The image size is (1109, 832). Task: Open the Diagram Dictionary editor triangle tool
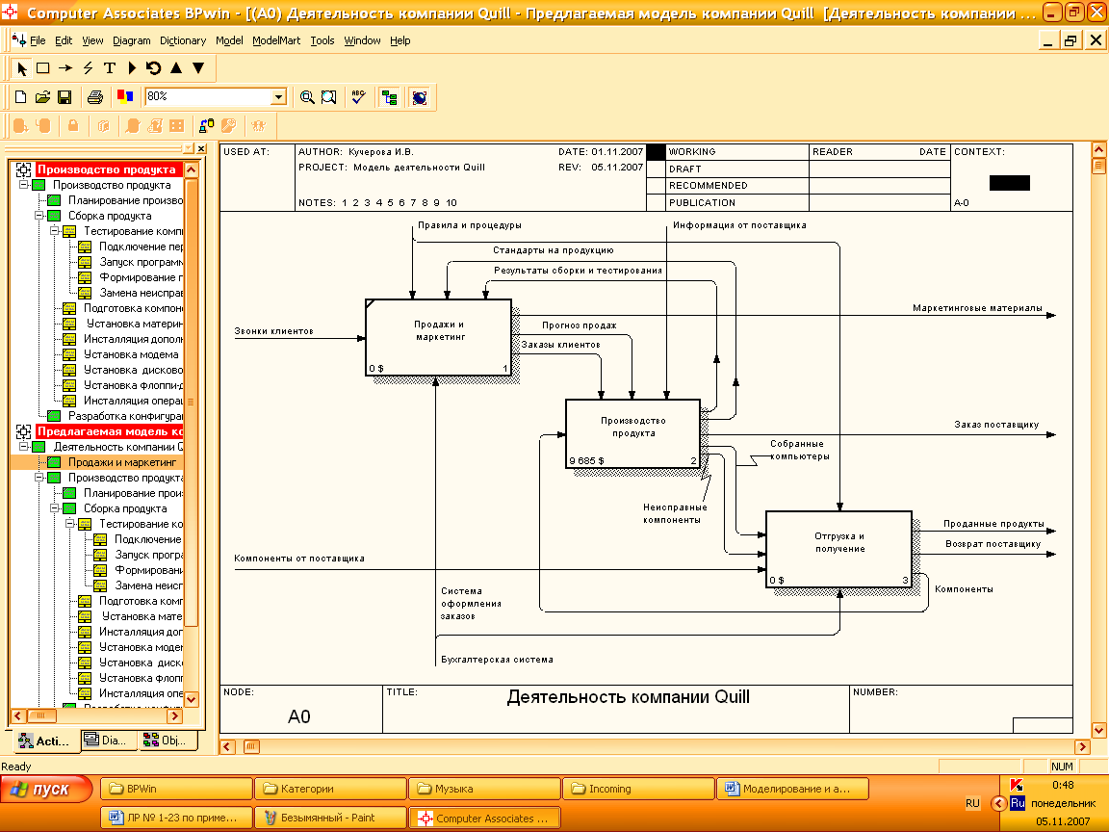[132, 68]
